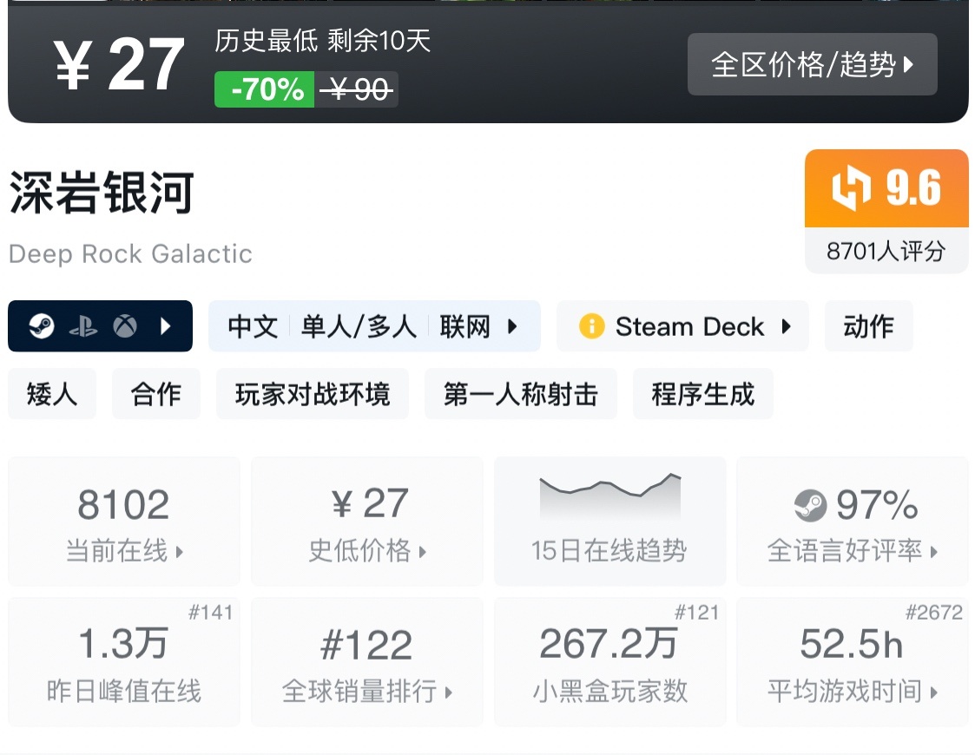975x755 pixels.
Task: Click the Steam Deck info icon
Action: [x=591, y=326]
